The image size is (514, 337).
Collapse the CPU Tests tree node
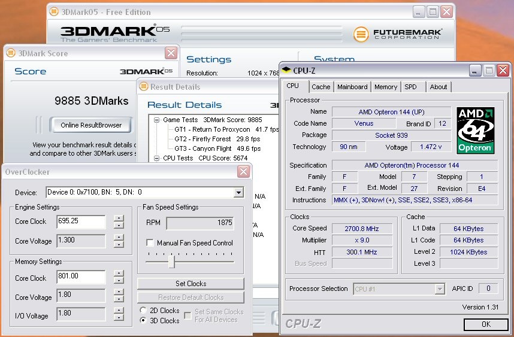[157, 158]
